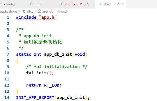This screenshot has width=157, height=101.
Task: Open app_db_init(void) breadcrumb symbol
Action: [x=55, y=12]
